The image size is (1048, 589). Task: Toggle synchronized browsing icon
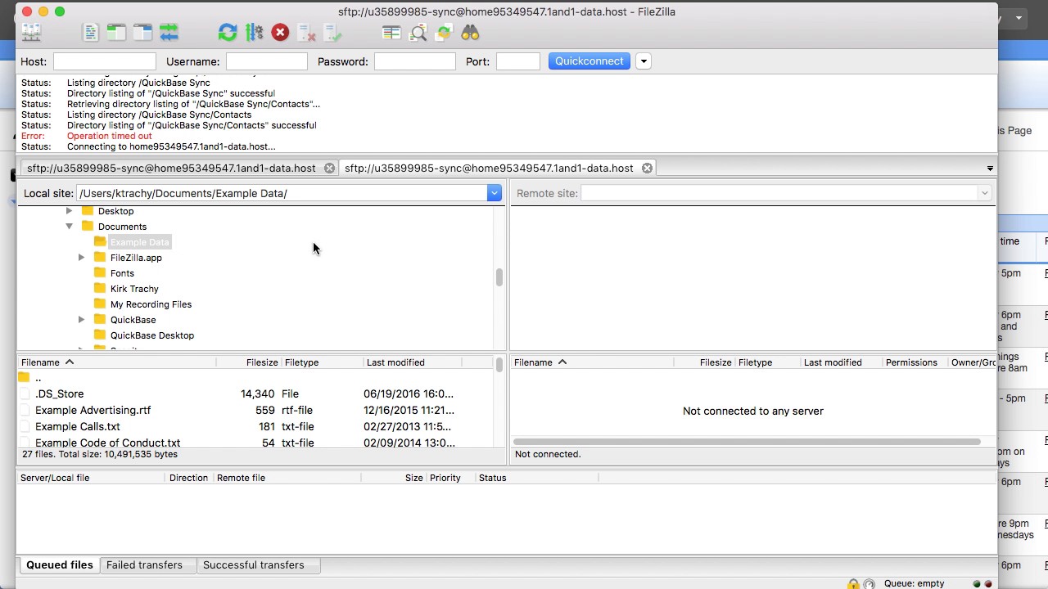coord(444,33)
